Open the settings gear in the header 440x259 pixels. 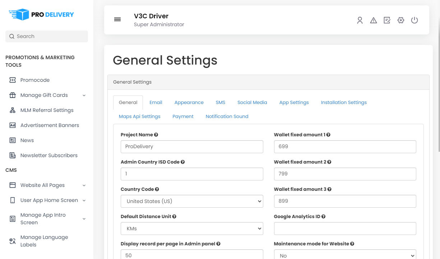(x=400, y=20)
